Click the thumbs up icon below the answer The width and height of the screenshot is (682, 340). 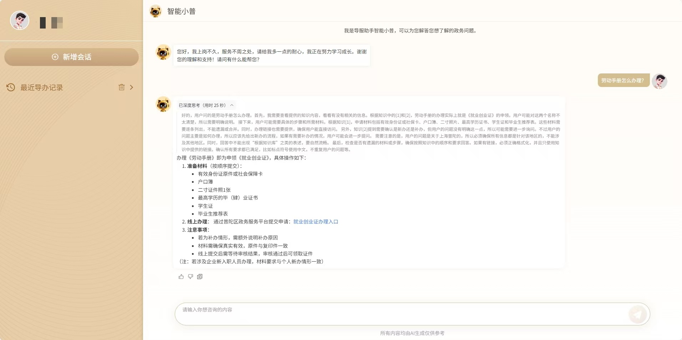181,277
